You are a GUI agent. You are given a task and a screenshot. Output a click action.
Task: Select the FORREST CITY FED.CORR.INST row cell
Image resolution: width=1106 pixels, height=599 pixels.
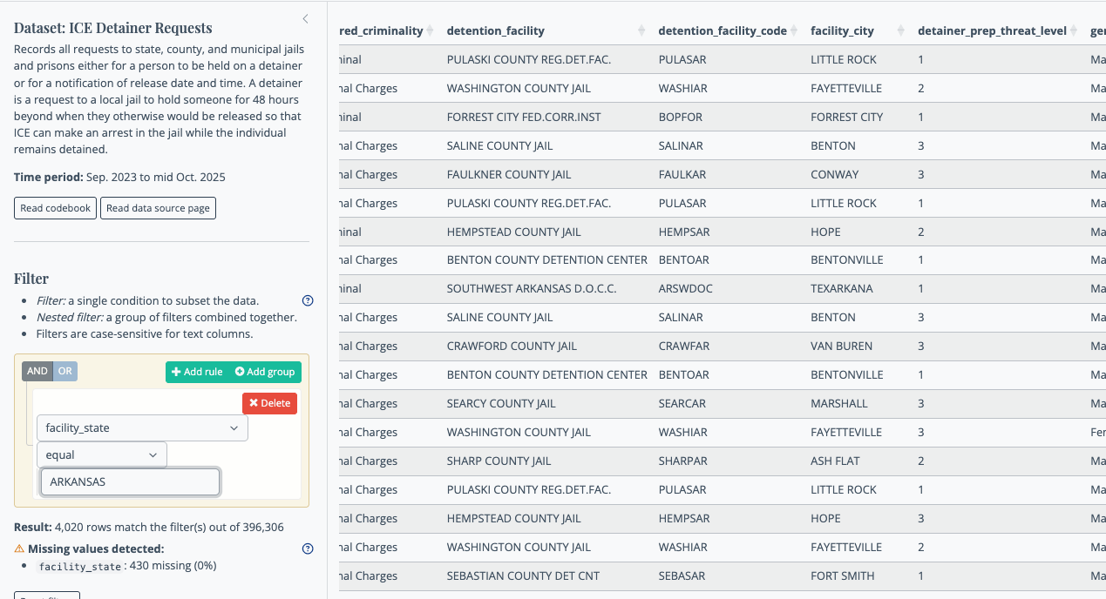pyautogui.click(x=523, y=117)
